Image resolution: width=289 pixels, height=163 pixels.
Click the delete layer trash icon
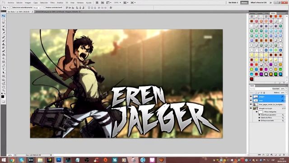284,155
